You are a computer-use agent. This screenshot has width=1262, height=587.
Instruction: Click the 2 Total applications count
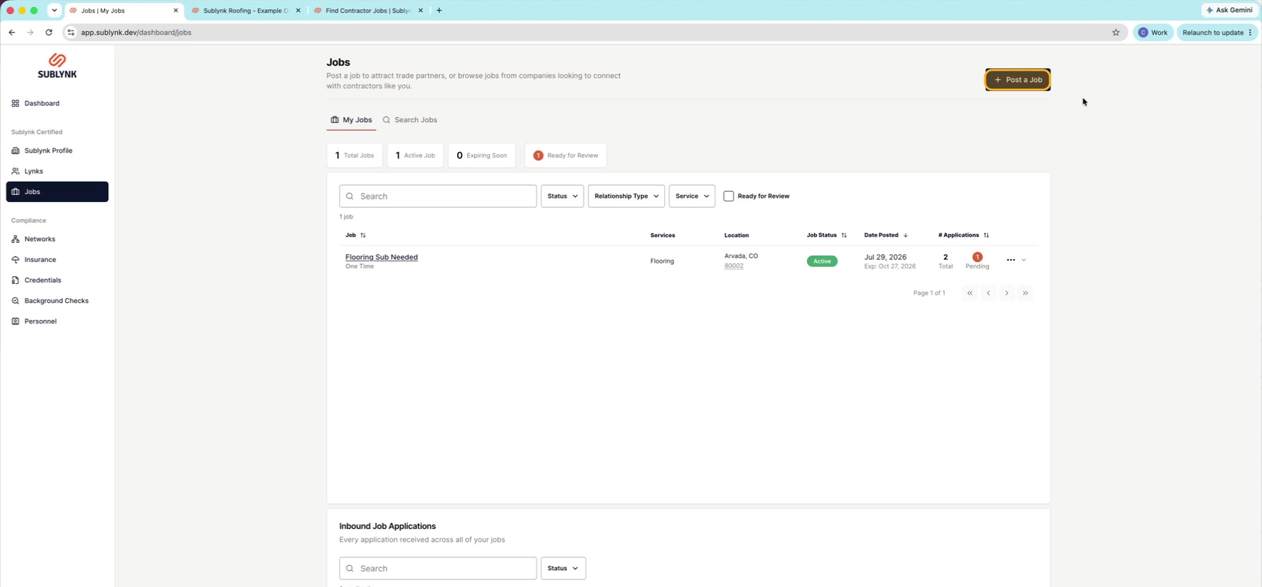[945, 261]
